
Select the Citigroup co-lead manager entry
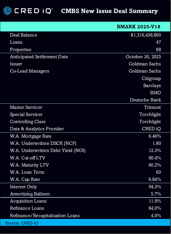(151, 78)
